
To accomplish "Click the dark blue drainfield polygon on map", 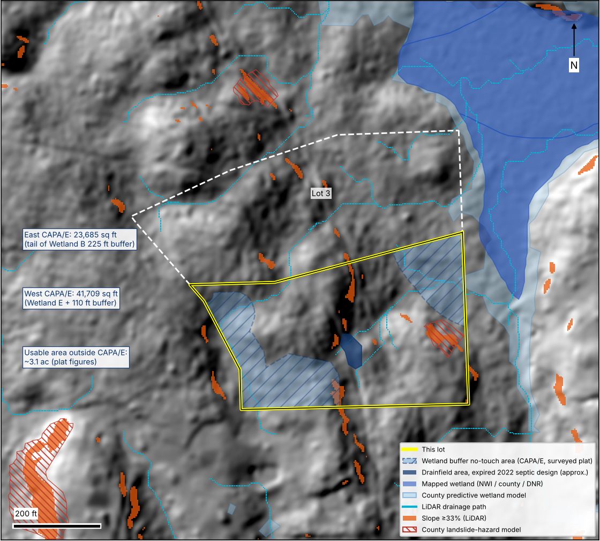I will 351,350.
